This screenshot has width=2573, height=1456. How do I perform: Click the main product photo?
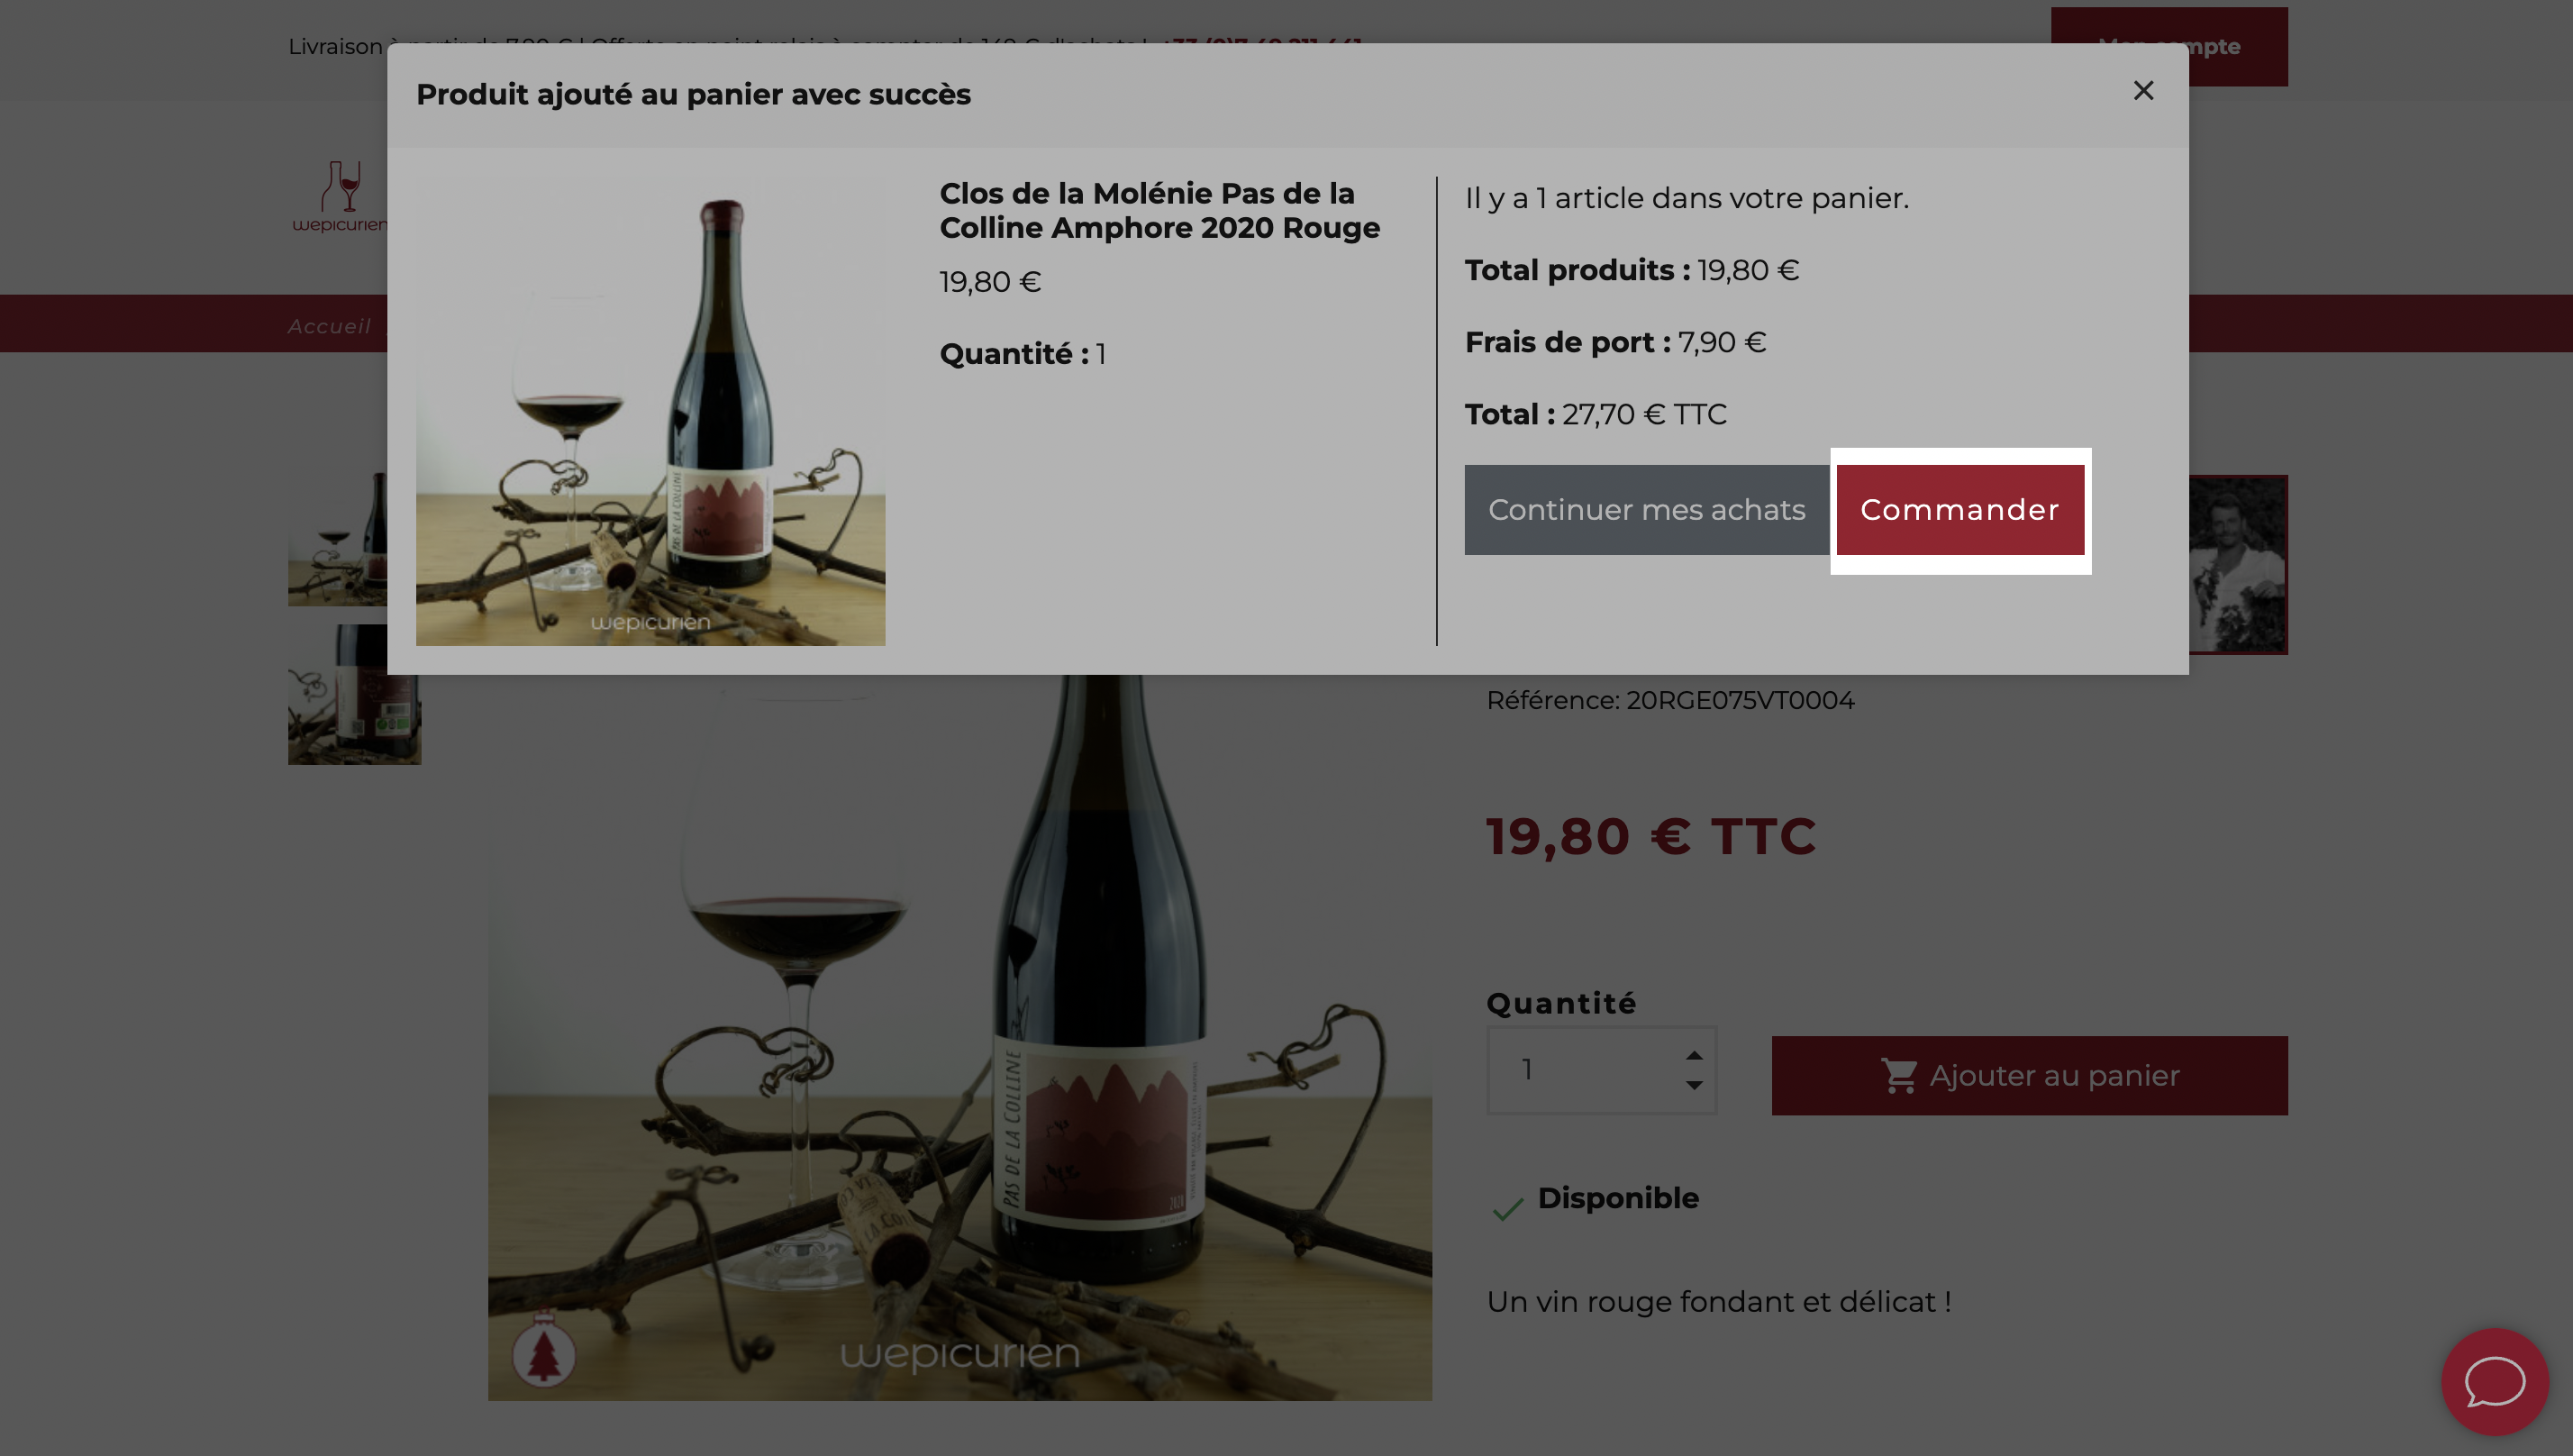(959, 1038)
